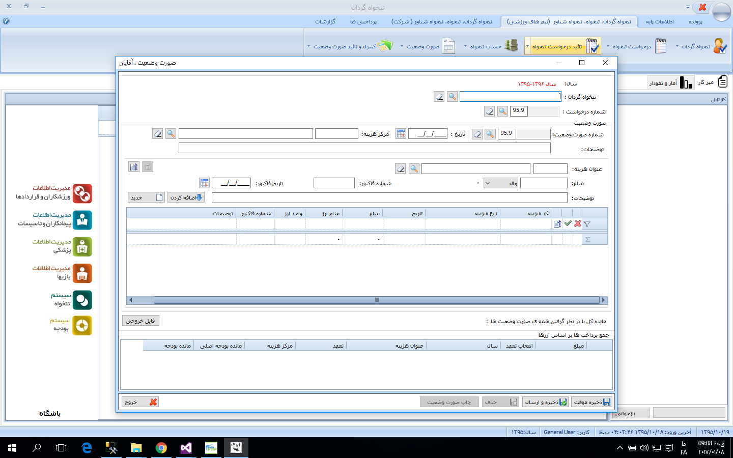This screenshot has height=458, width=733.
Task: Open سیستم بودجه sidebar icon
Action: [x=82, y=326]
